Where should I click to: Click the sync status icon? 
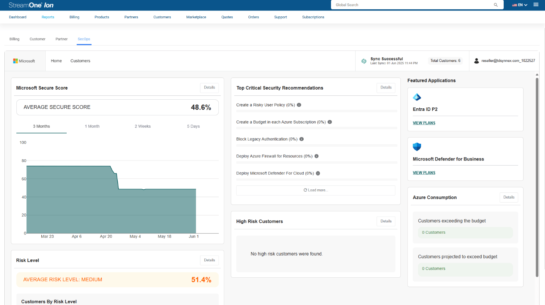coord(364,61)
